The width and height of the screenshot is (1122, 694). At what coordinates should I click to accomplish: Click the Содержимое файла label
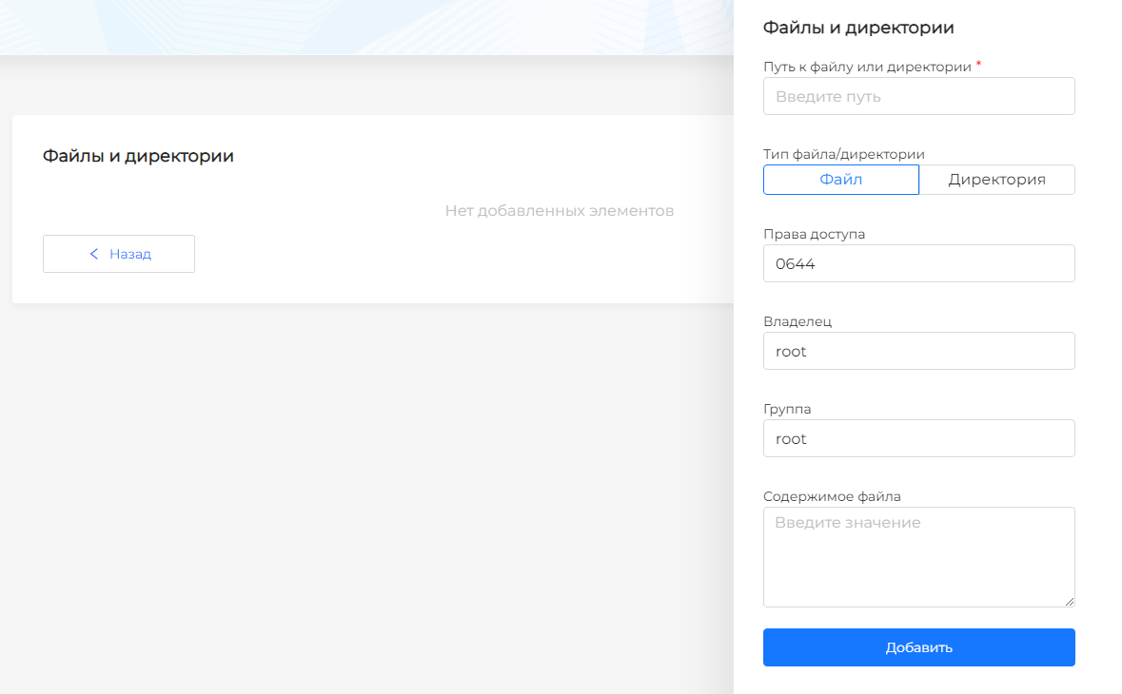(832, 496)
